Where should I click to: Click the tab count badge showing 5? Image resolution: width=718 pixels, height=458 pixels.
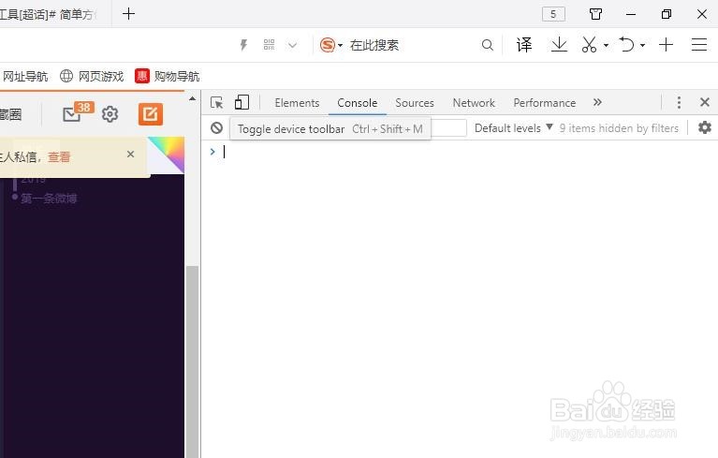[x=553, y=14]
